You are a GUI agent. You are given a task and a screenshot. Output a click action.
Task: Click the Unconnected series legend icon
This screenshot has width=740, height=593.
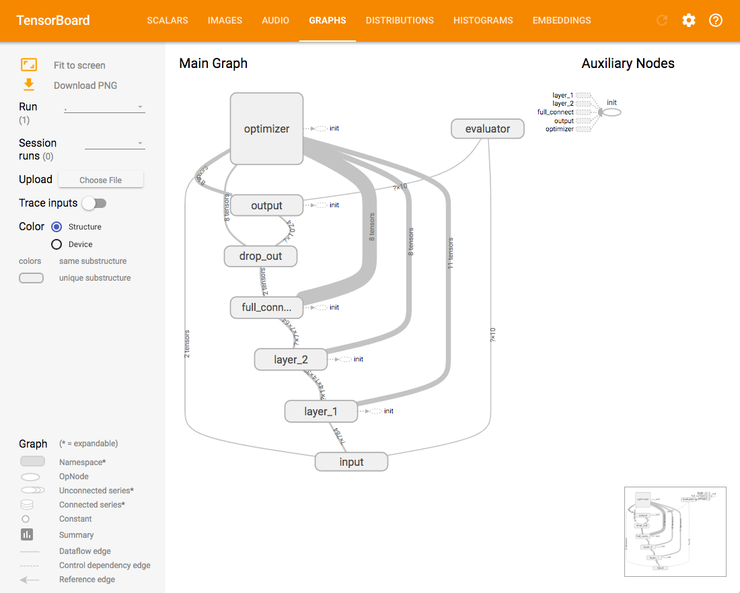coord(32,490)
